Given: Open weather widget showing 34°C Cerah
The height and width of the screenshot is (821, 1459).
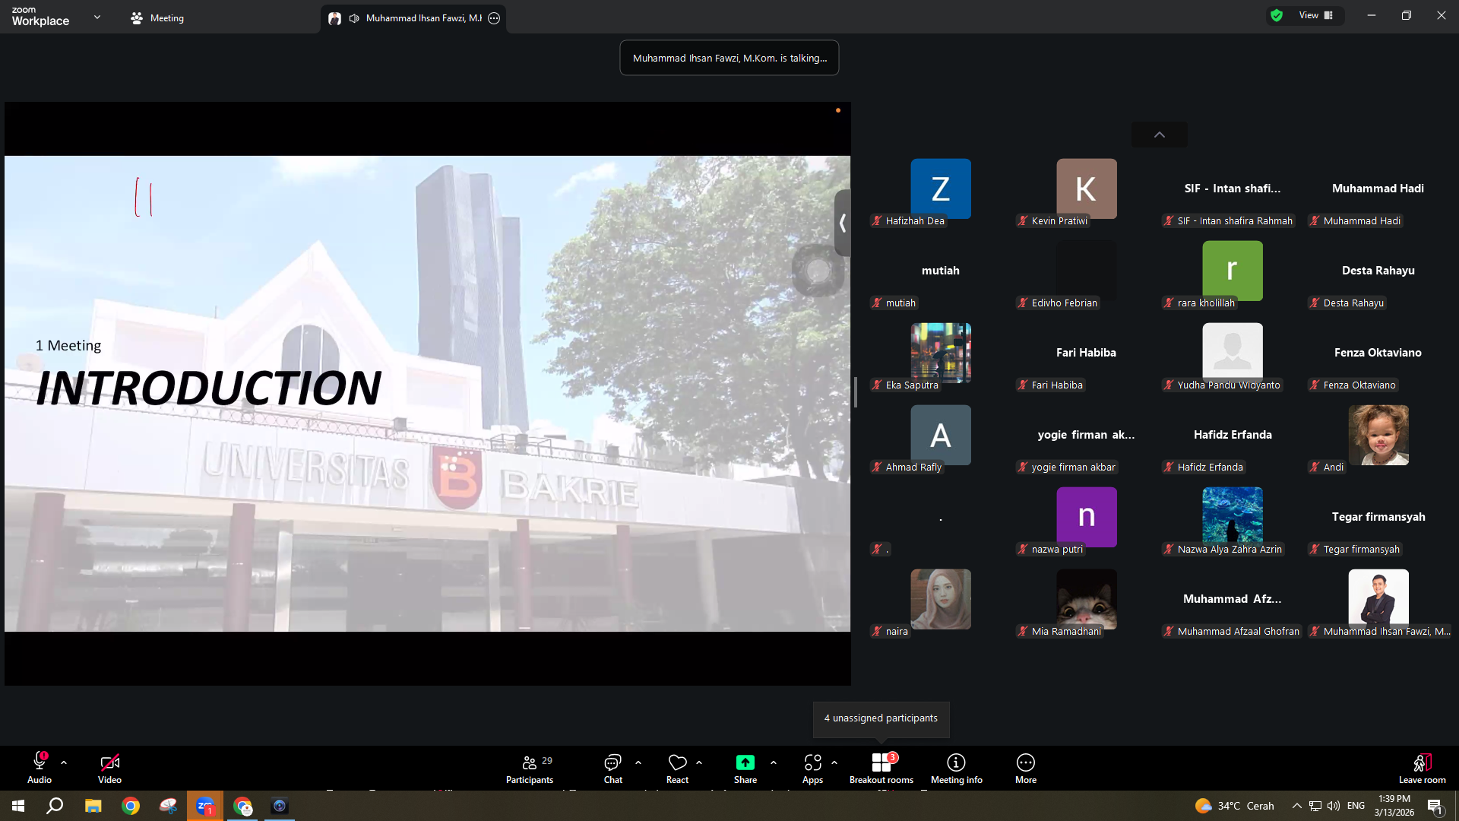Looking at the screenshot, I should click(x=1234, y=806).
